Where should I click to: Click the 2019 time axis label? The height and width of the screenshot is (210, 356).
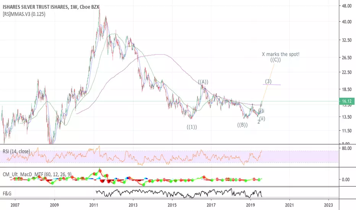251,205
